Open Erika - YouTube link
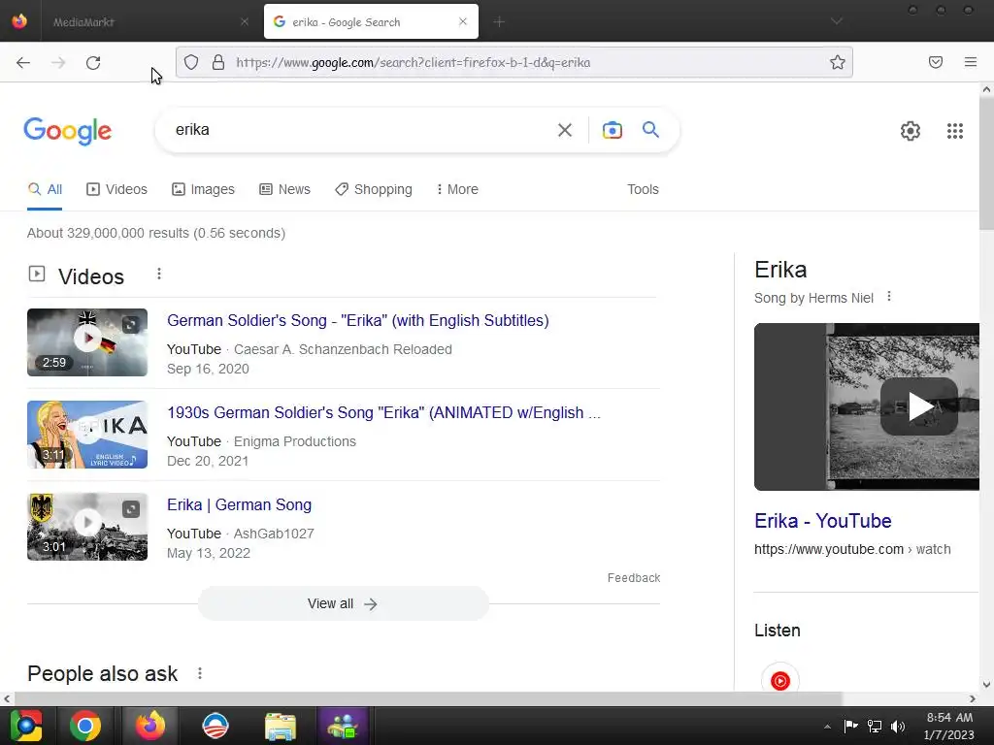The height and width of the screenshot is (745, 994). [823, 521]
